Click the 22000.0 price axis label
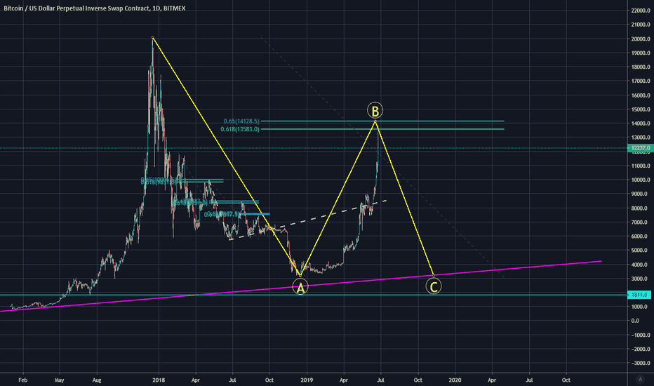The height and width of the screenshot is (386, 654). (x=641, y=11)
